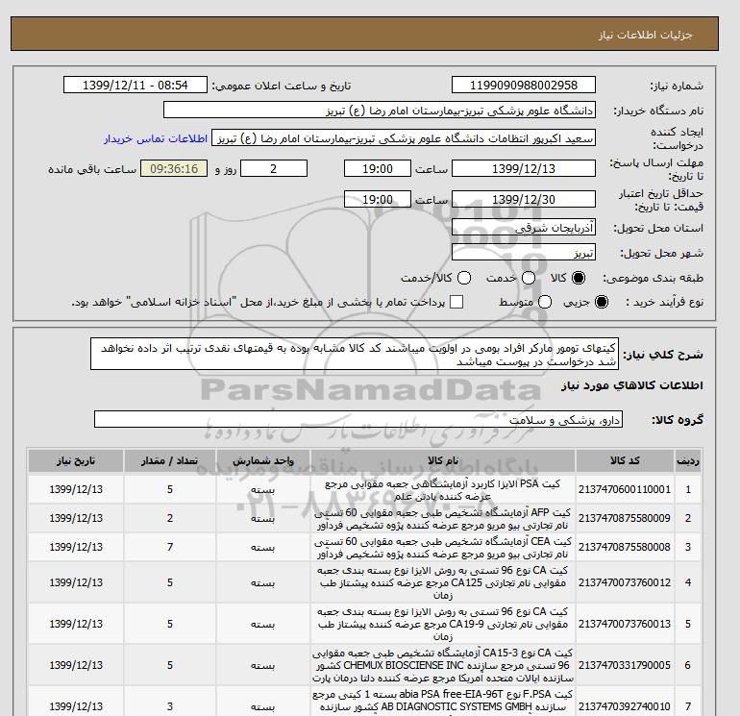Click product code 2137470073760013

click(625, 624)
